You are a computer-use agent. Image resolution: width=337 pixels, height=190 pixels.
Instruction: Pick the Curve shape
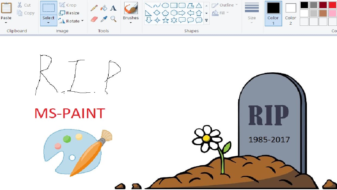pyautogui.click(x=157, y=5)
